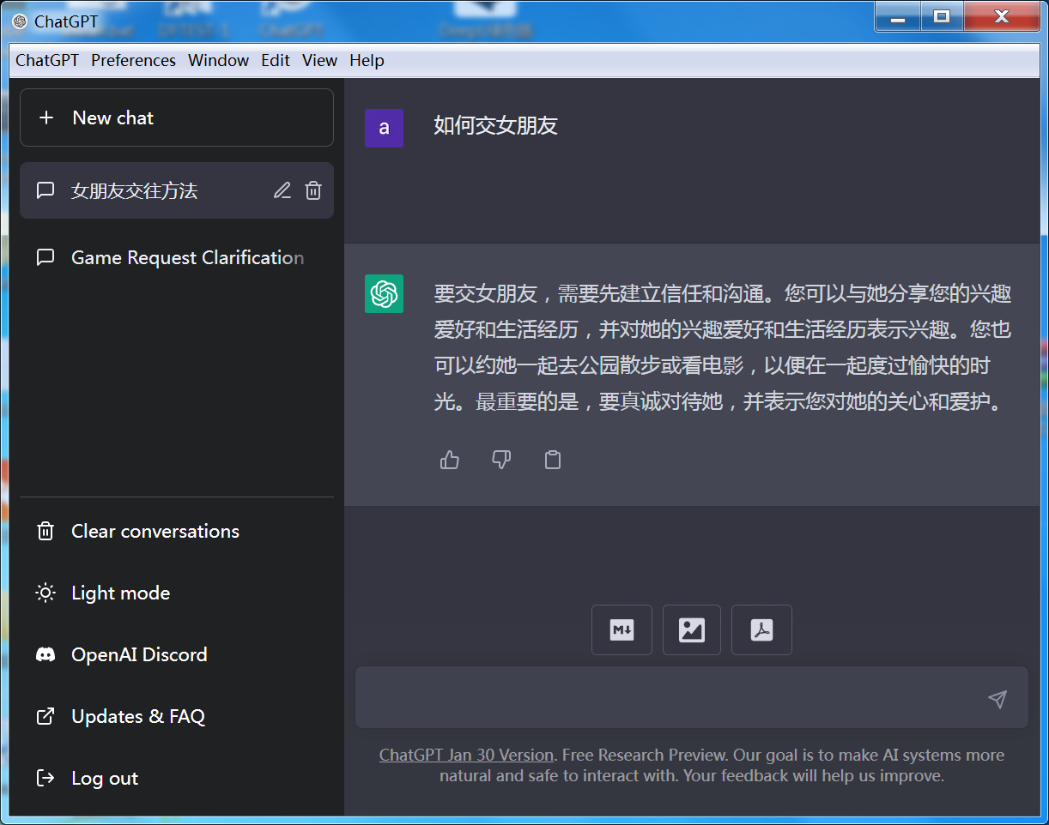The image size is (1049, 825).
Task: Click the ChatGPT icon in the title bar
Action: (x=21, y=21)
